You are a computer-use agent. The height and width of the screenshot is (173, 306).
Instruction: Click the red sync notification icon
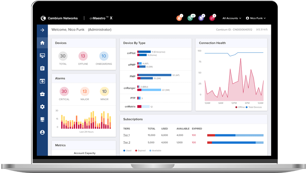pos(212,18)
